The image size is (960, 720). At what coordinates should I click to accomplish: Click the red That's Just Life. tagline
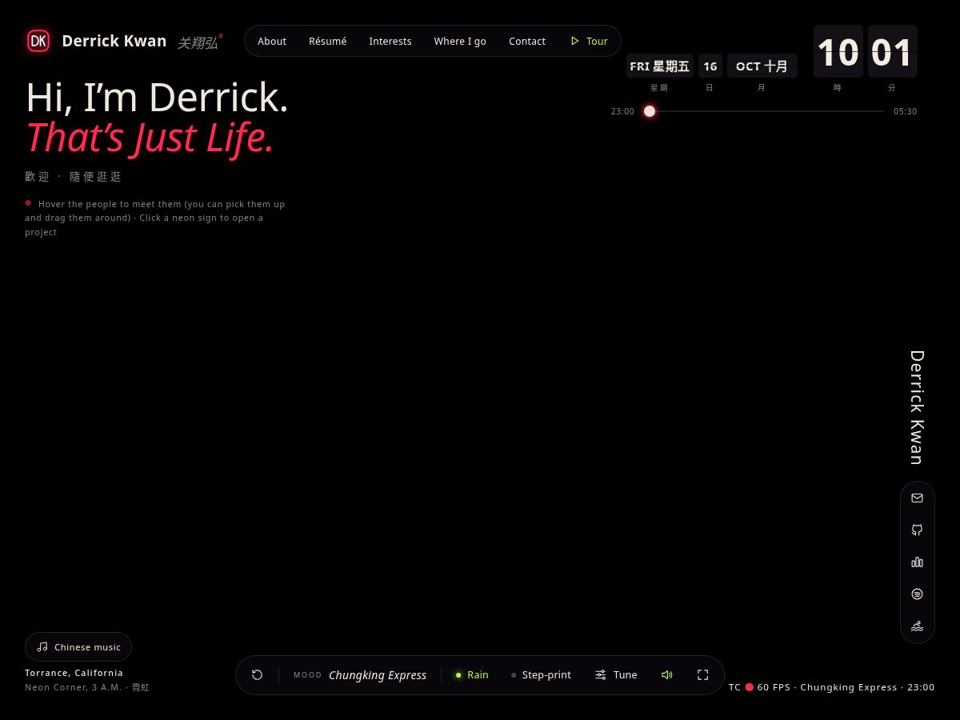point(150,138)
